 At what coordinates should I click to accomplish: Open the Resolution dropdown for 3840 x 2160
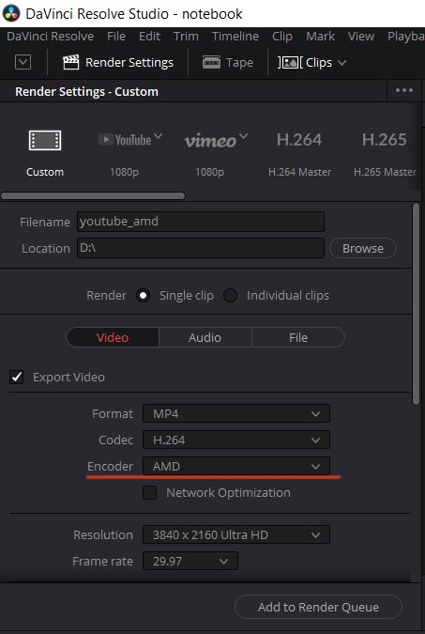pyautogui.click(x=236, y=535)
